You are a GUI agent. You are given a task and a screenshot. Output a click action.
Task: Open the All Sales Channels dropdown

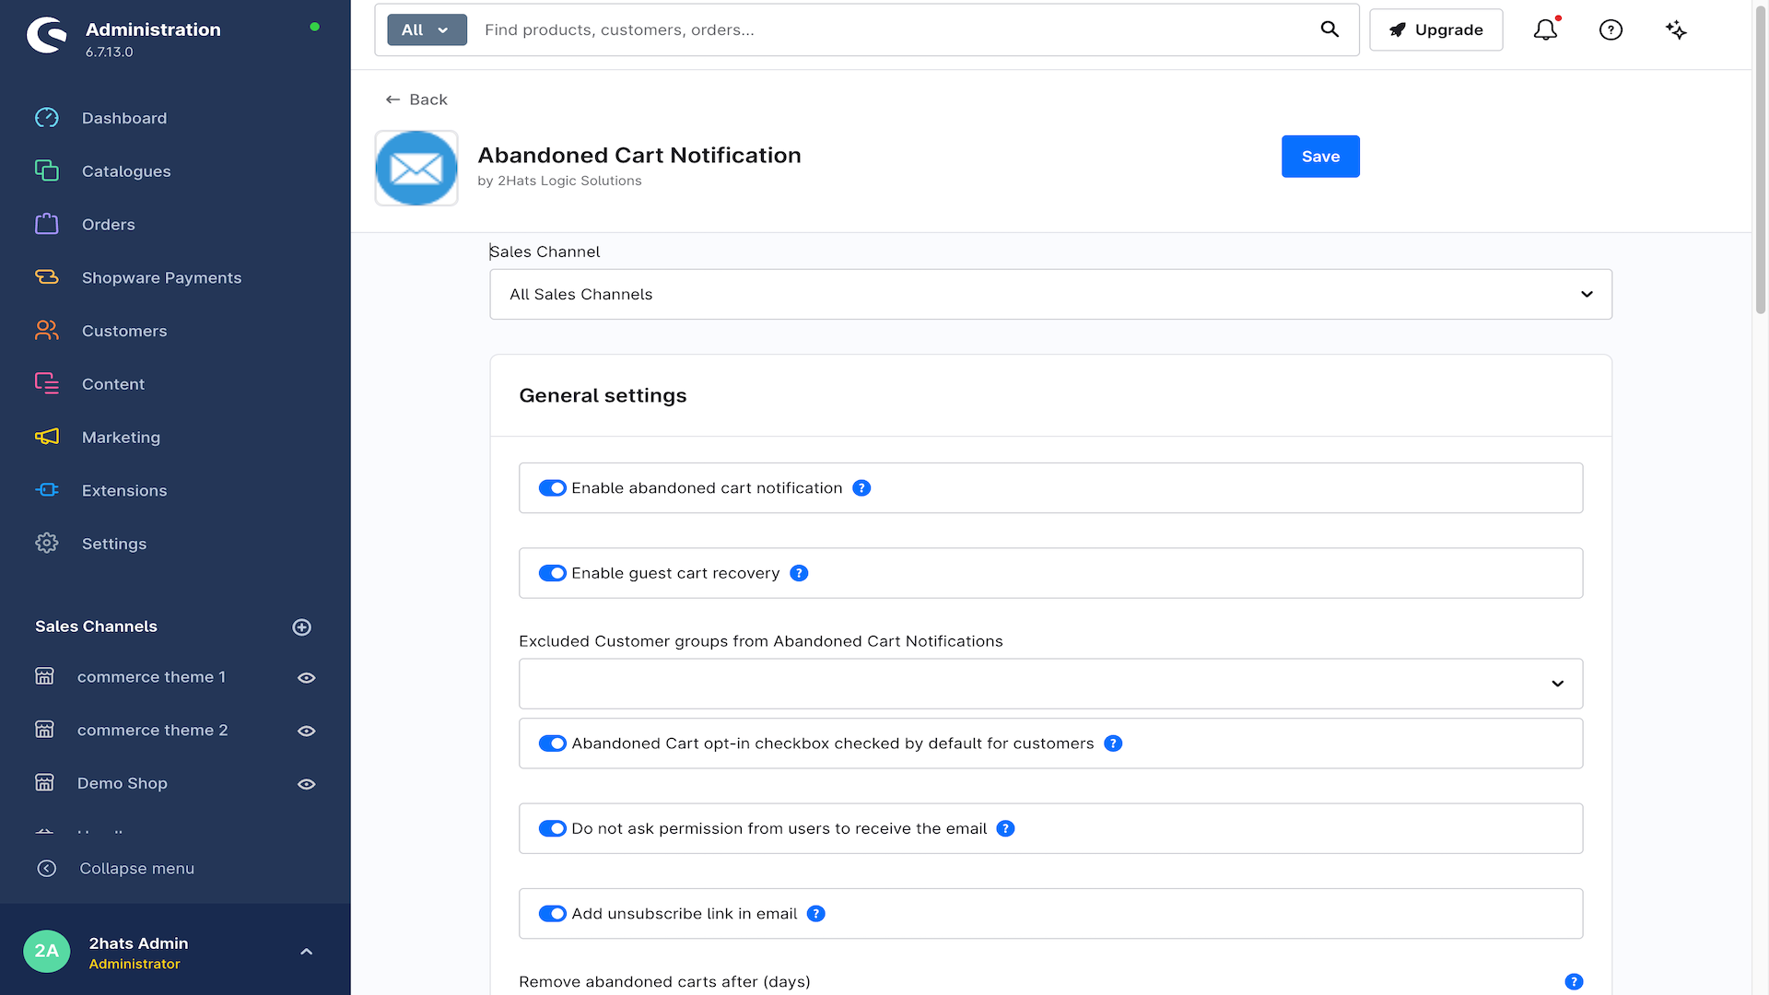click(x=1050, y=294)
